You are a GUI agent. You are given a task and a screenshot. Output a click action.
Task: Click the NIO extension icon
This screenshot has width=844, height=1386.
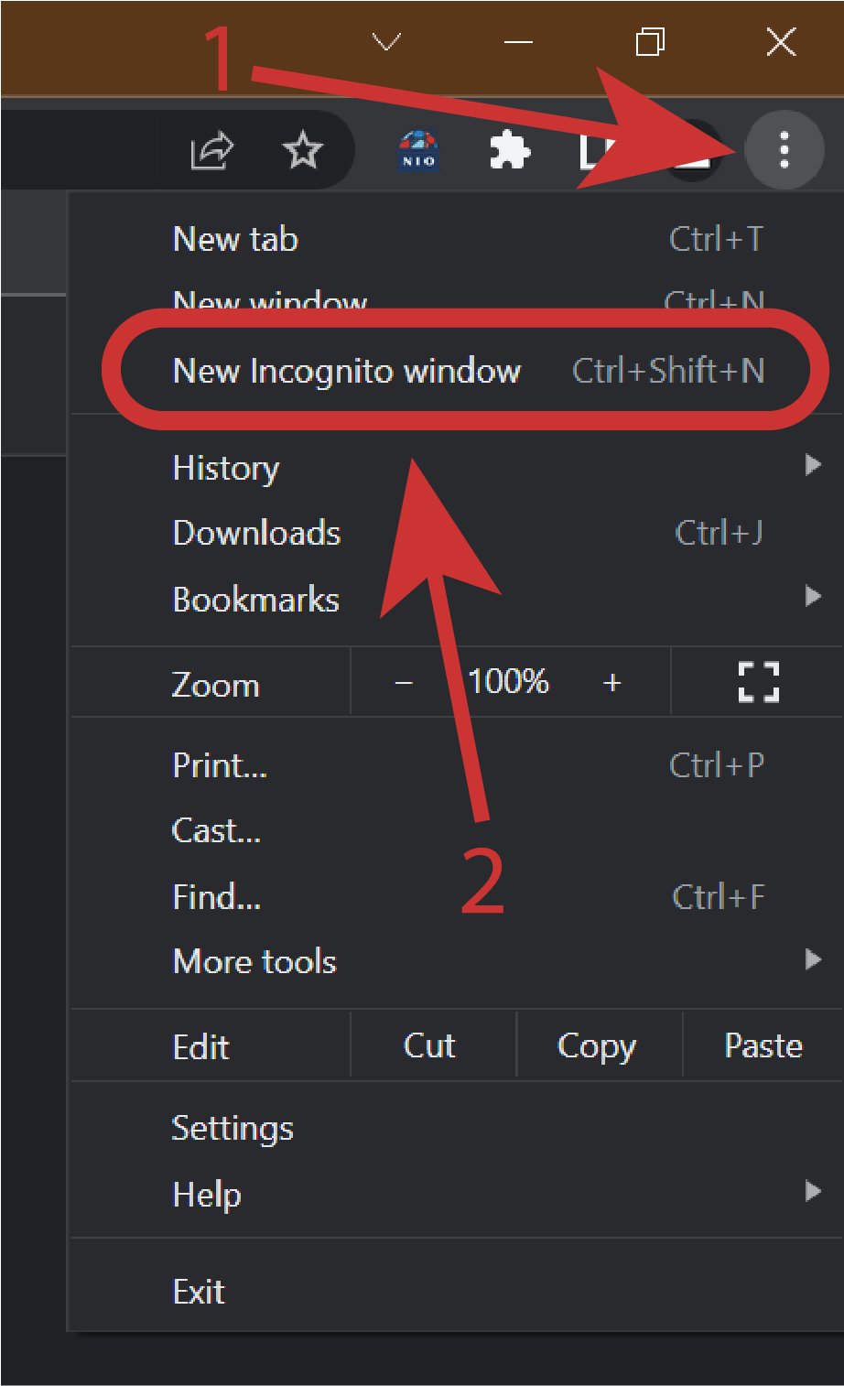click(x=418, y=149)
